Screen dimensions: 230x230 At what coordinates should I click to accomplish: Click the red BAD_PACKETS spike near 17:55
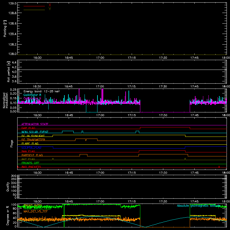pos(219,167)
